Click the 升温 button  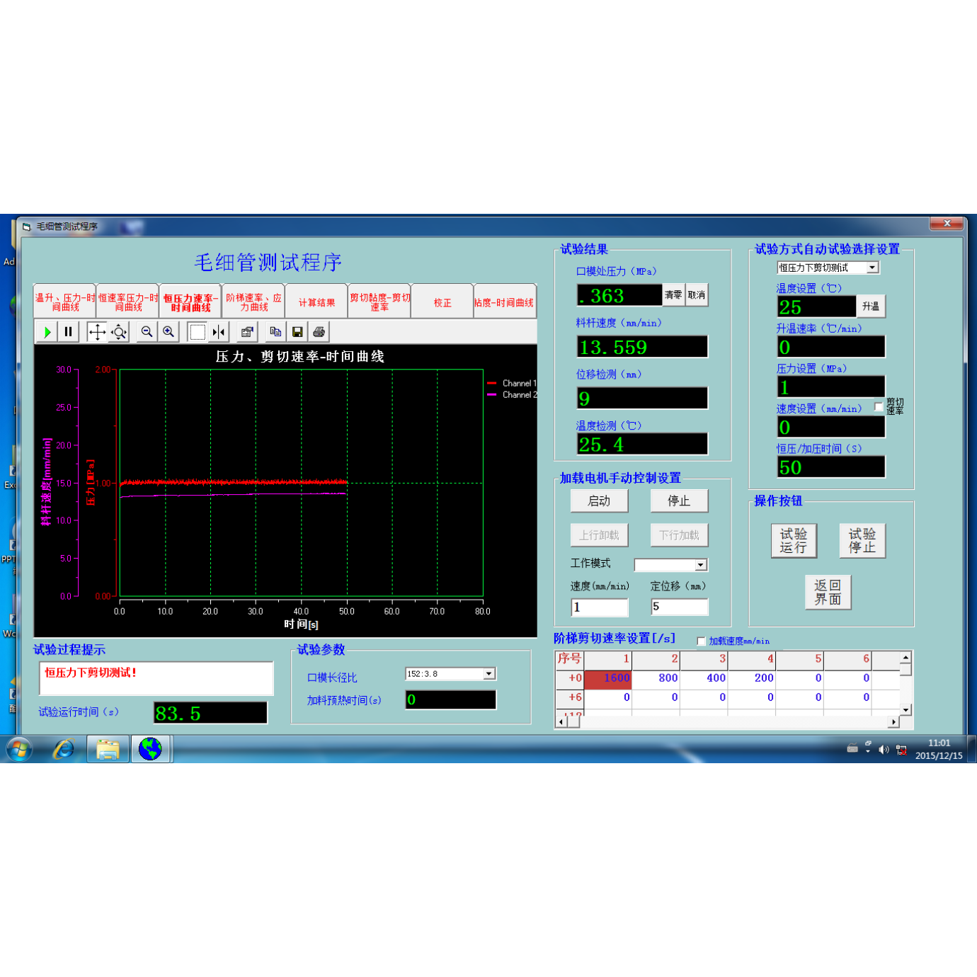[871, 307]
